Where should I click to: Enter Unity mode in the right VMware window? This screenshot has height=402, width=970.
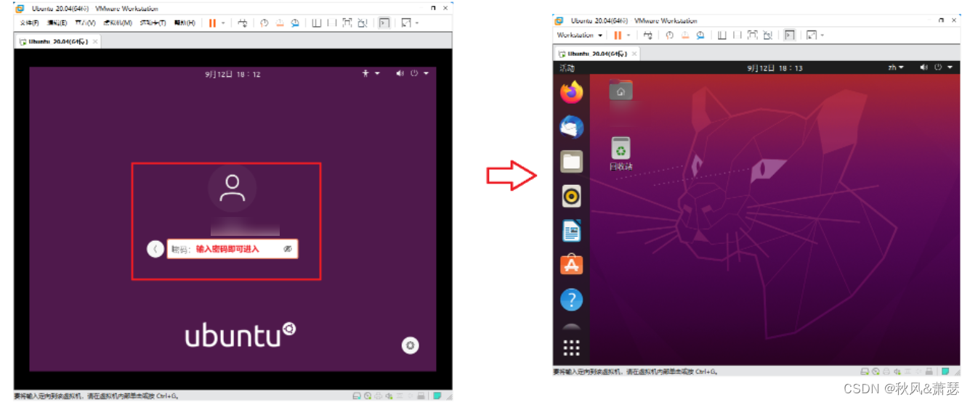[768, 35]
